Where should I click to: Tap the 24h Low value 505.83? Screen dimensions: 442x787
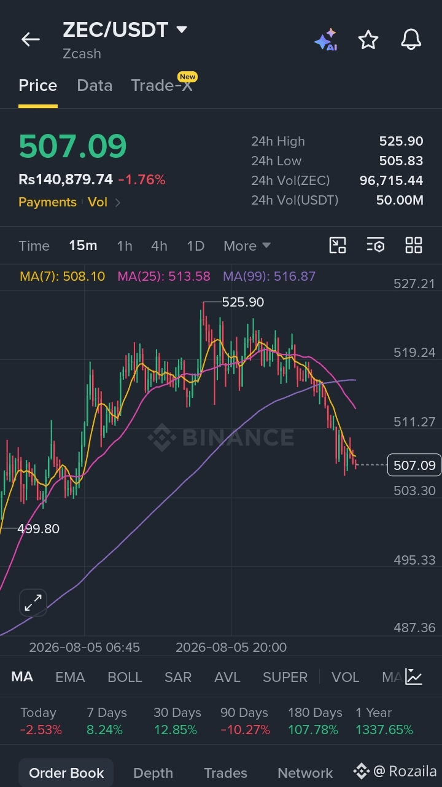(x=401, y=161)
